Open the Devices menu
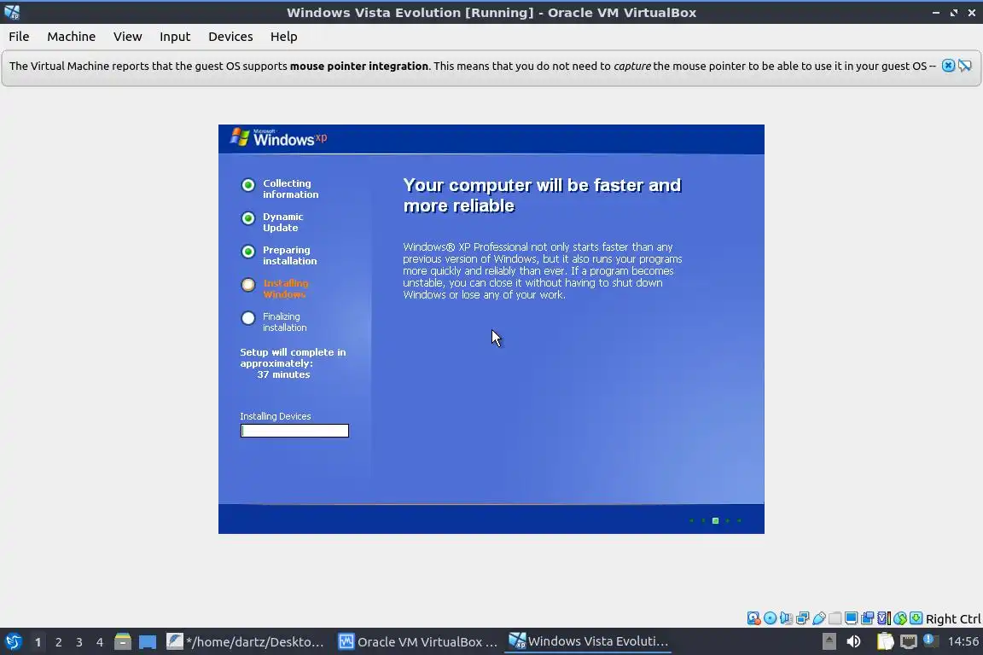983x655 pixels. [230, 37]
